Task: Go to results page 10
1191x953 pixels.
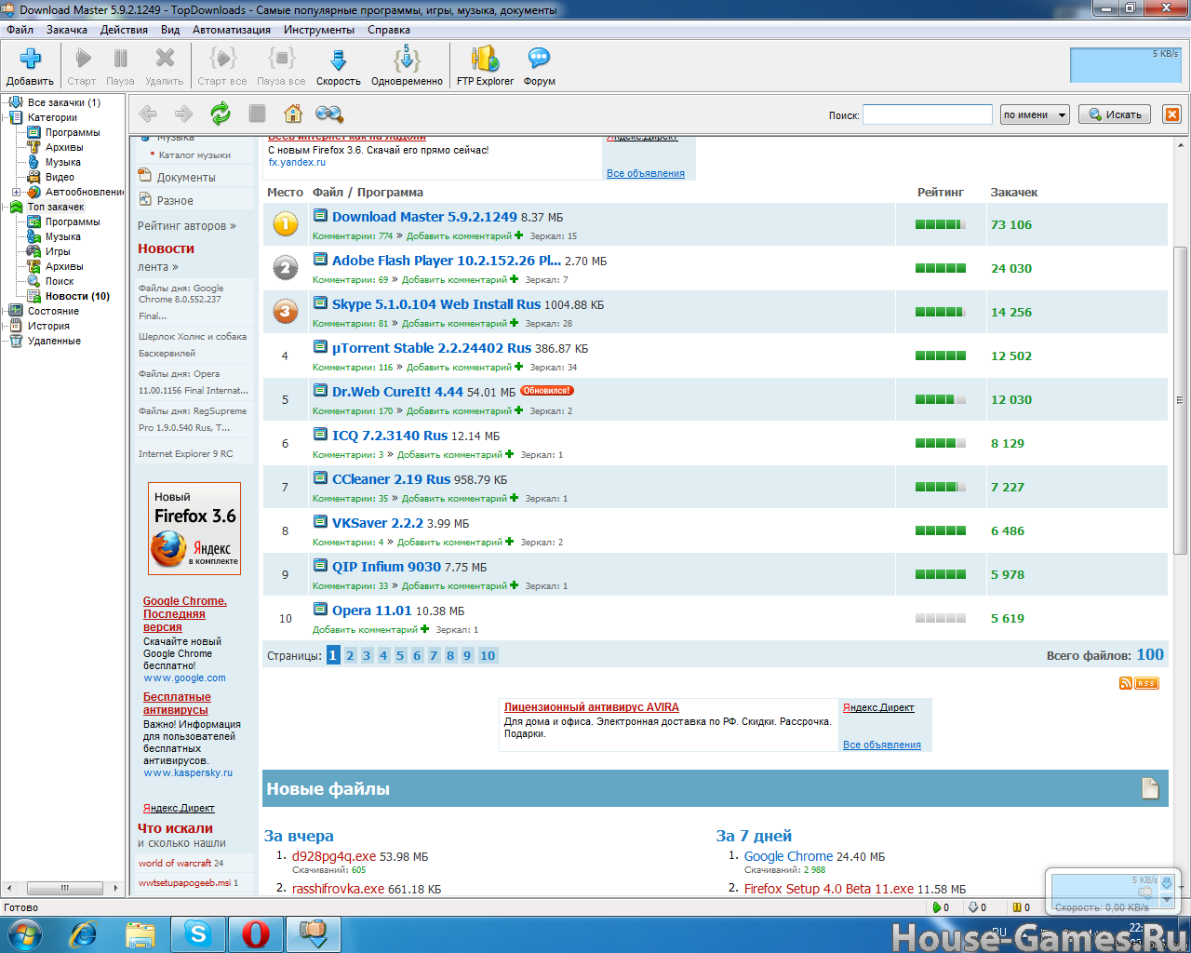Action: tap(488, 655)
